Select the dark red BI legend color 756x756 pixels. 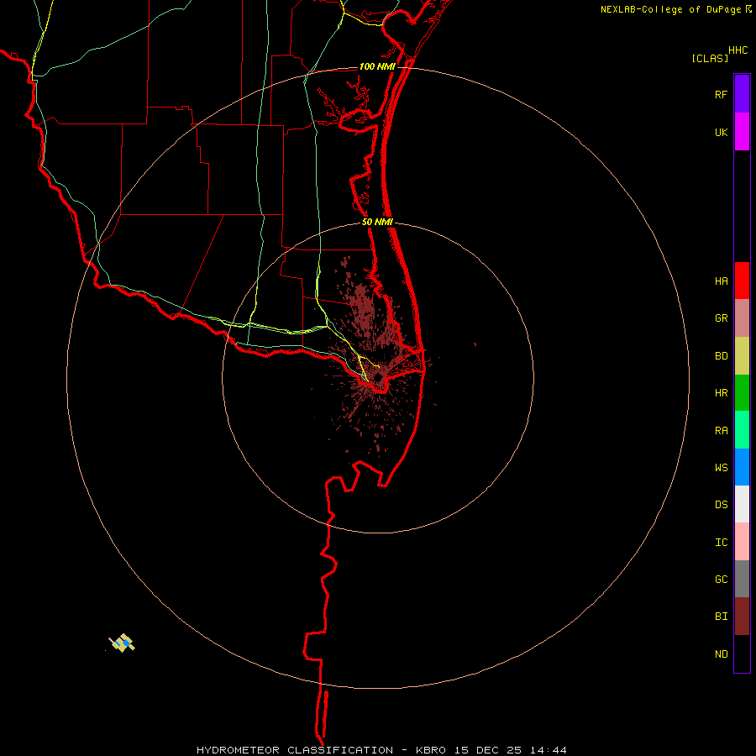click(x=742, y=617)
